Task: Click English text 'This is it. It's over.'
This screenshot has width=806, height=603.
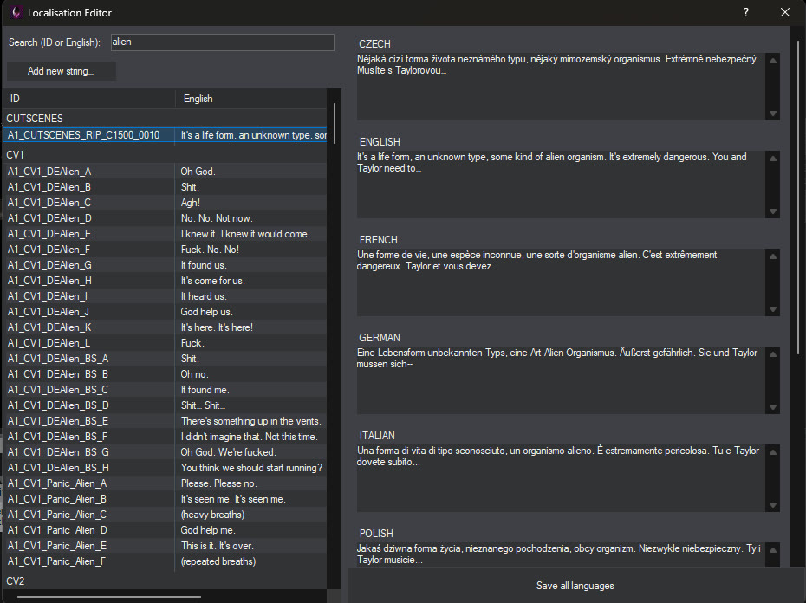Action: point(217,546)
